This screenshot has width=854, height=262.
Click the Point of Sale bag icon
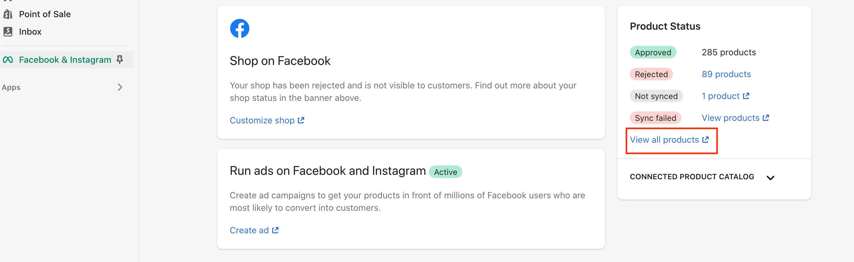(8, 14)
